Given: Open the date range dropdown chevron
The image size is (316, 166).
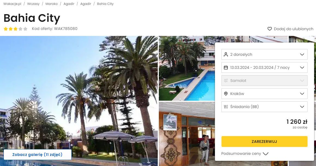Looking at the screenshot, I should pyautogui.click(x=302, y=67).
